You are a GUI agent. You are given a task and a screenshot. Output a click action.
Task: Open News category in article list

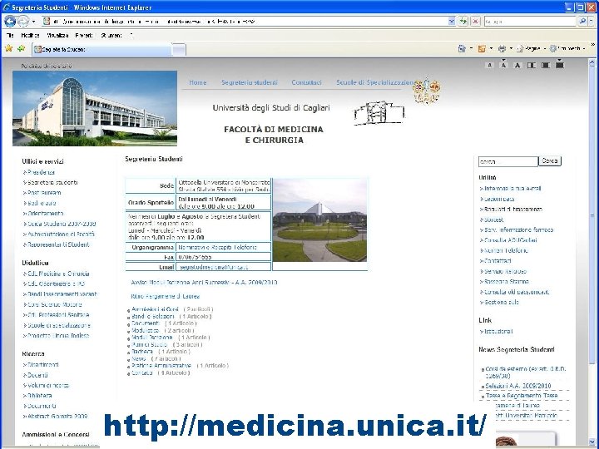click(x=139, y=359)
